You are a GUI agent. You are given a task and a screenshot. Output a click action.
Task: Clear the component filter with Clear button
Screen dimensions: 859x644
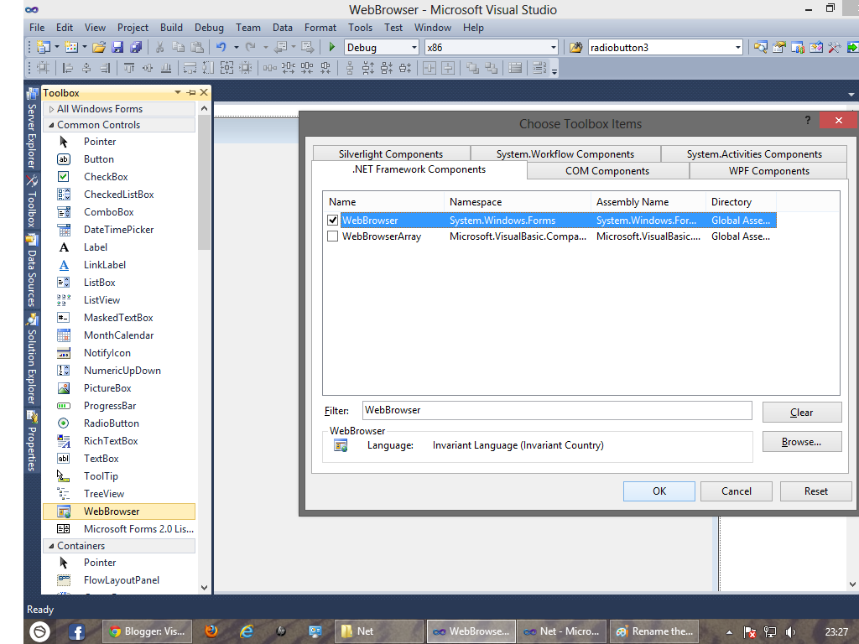[x=801, y=410]
